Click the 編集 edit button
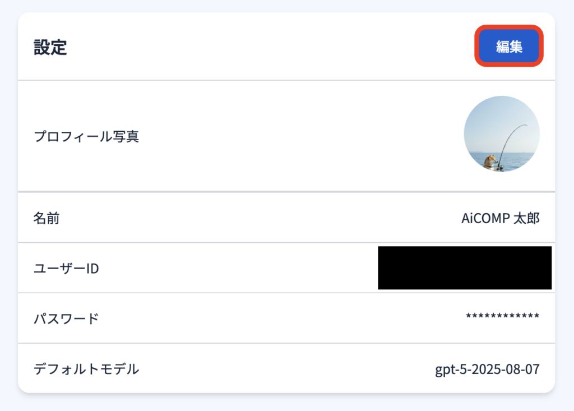This screenshot has height=411, width=574. pyautogui.click(x=509, y=47)
